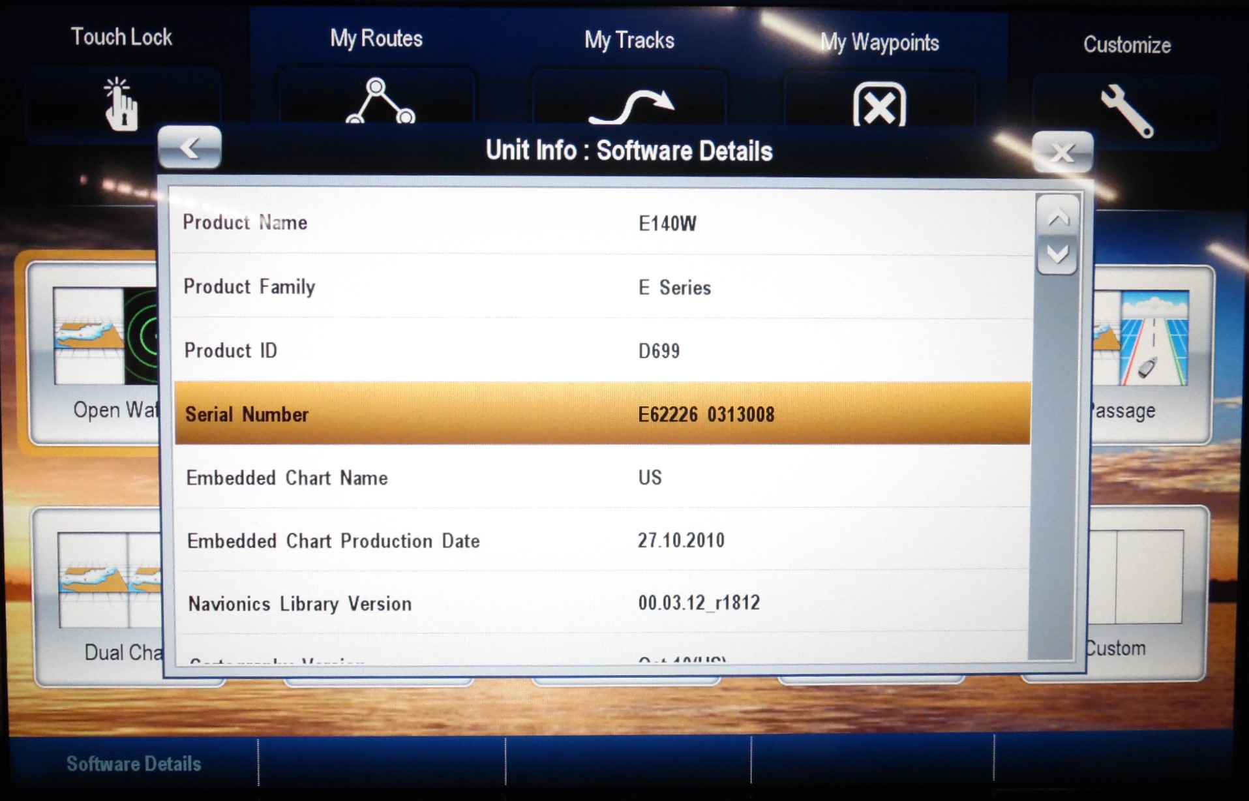Click the scroll up arrow in list
Screen dimensions: 1249x801
pos(1057,217)
